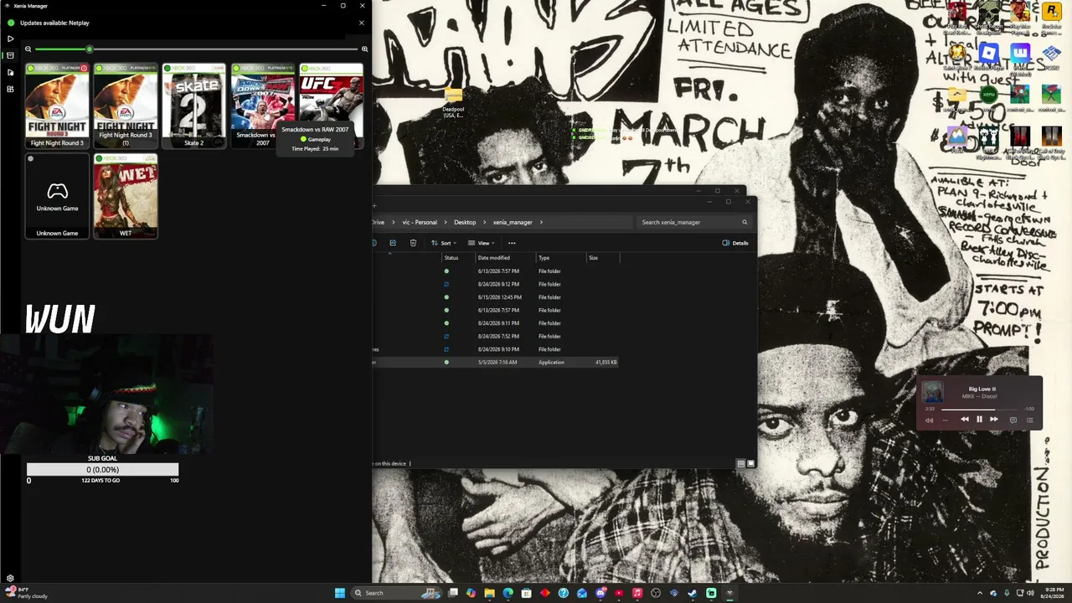This screenshot has width=1072, height=603.
Task: Open the Xenia sidebar icon just below the library icon
Action: [x=10, y=72]
